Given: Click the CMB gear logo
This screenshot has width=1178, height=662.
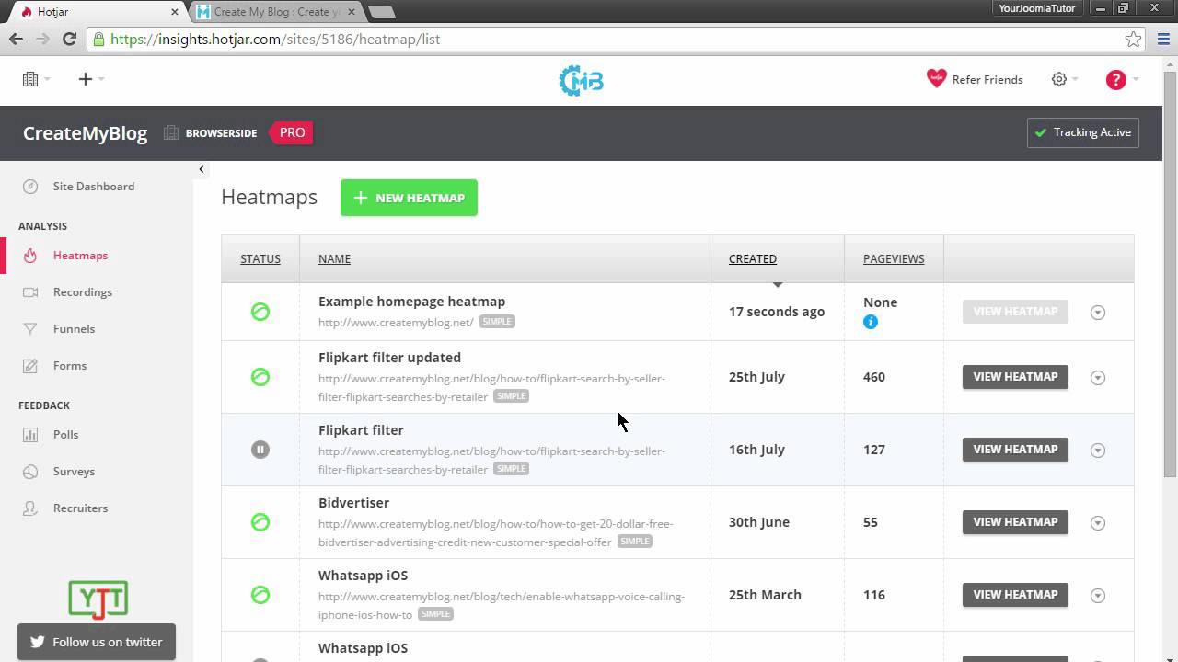Looking at the screenshot, I should click(x=582, y=80).
